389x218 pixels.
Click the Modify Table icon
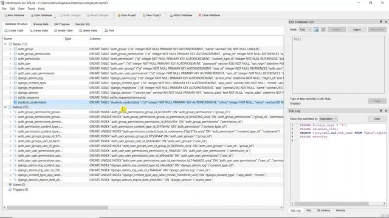click(x=55, y=31)
